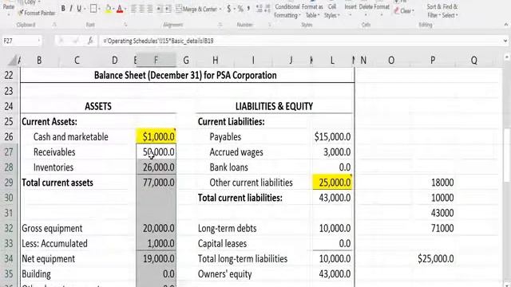Toggle Bold formatting in the ribbon
The height and width of the screenshot is (287, 511).
click(63, 9)
